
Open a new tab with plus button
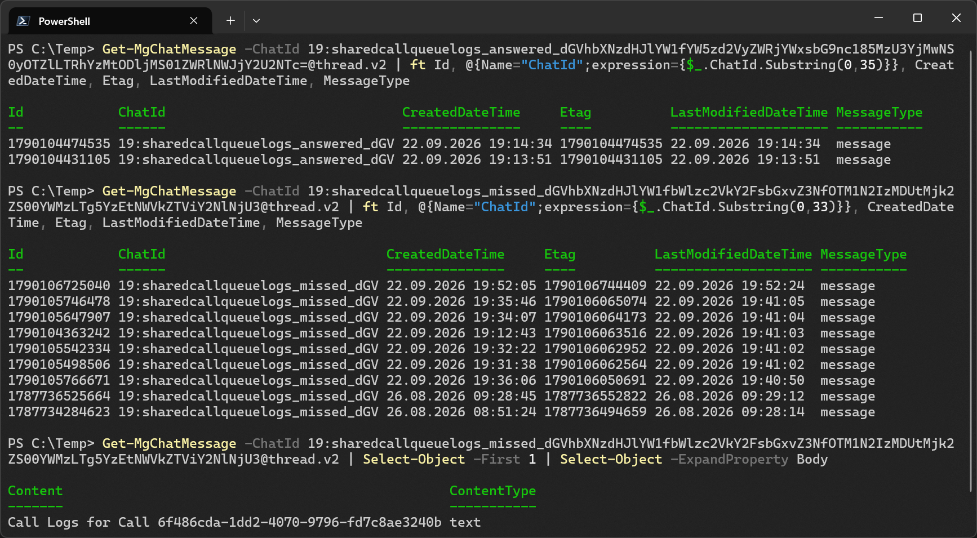pos(230,21)
